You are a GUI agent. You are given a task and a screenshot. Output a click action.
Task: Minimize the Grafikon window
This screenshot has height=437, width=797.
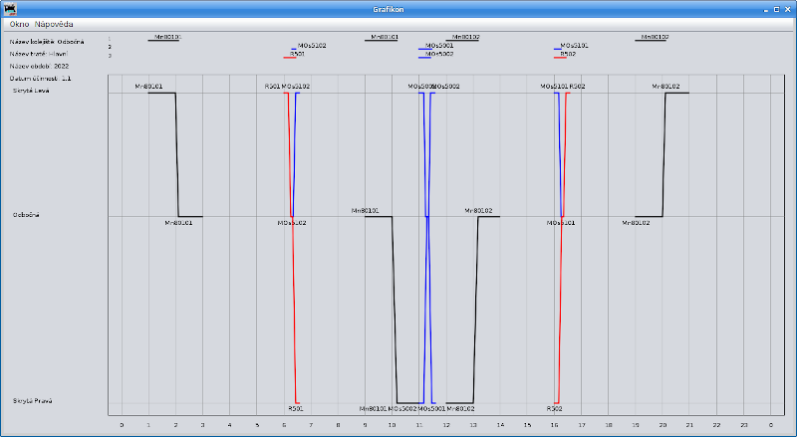tap(765, 8)
